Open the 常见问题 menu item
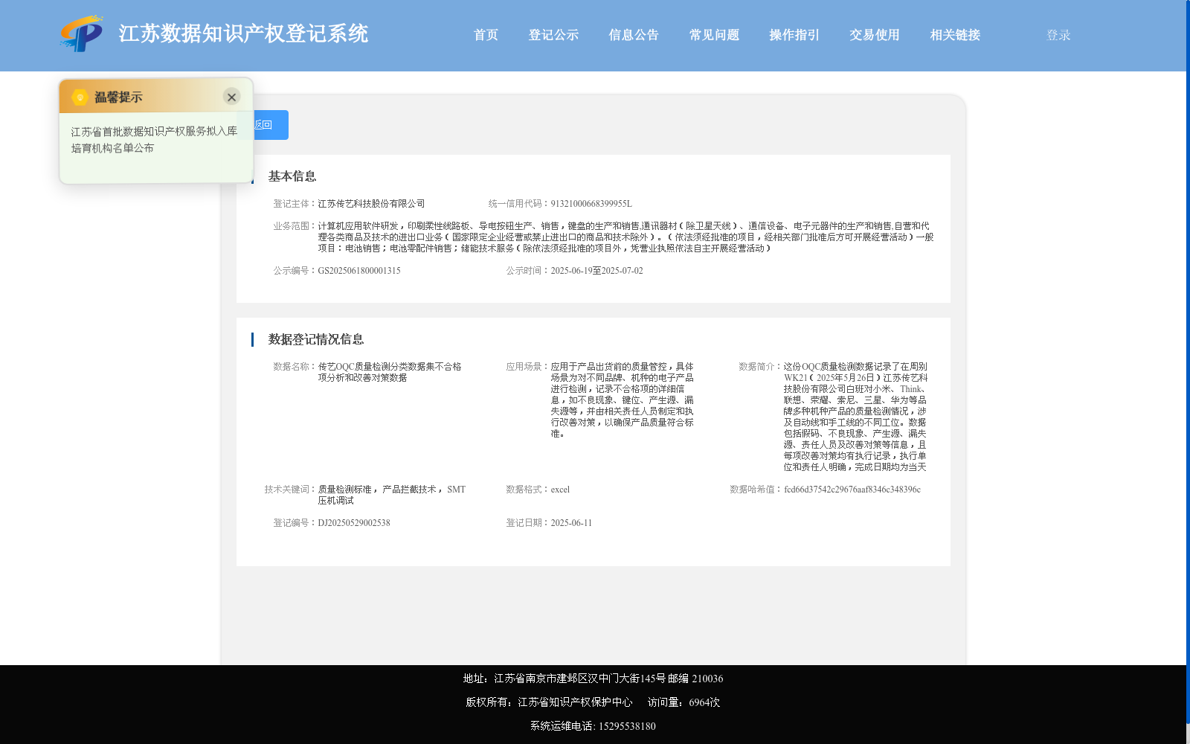The image size is (1190, 744). (714, 35)
